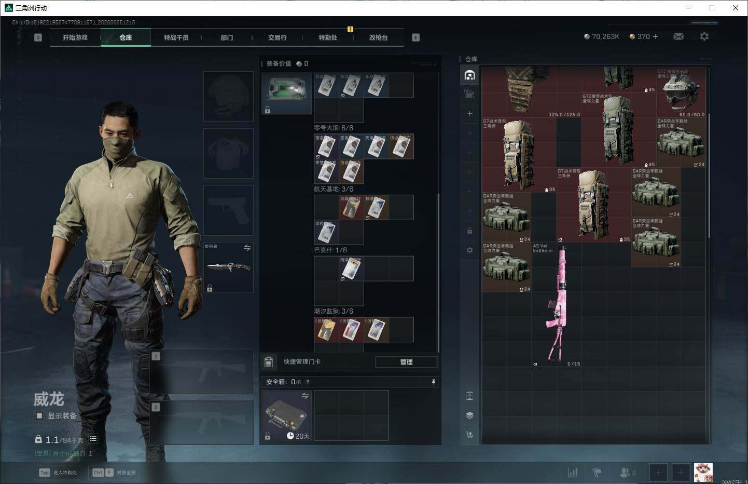748x484 pixels.
Task: Switch to the 特战干员 tab
Action: [x=176, y=37]
